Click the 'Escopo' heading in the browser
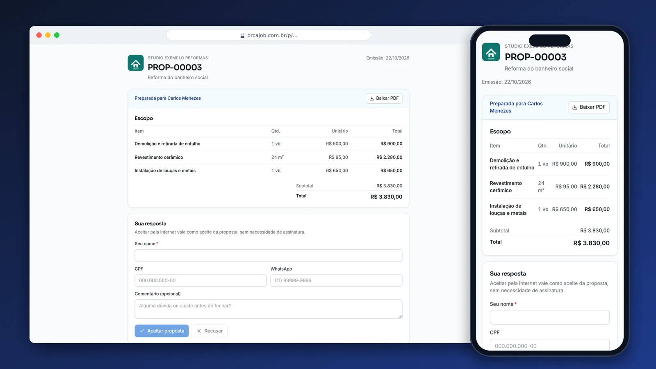This screenshot has width=656, height=369. (143, 118)
